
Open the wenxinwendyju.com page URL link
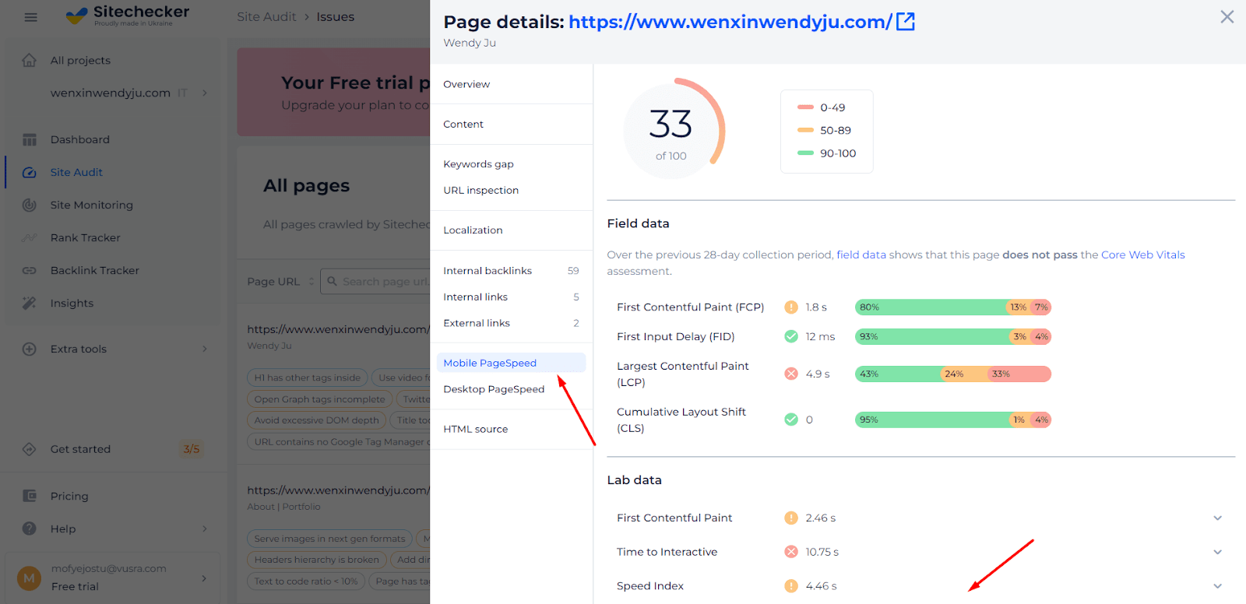tap(730, 22)
